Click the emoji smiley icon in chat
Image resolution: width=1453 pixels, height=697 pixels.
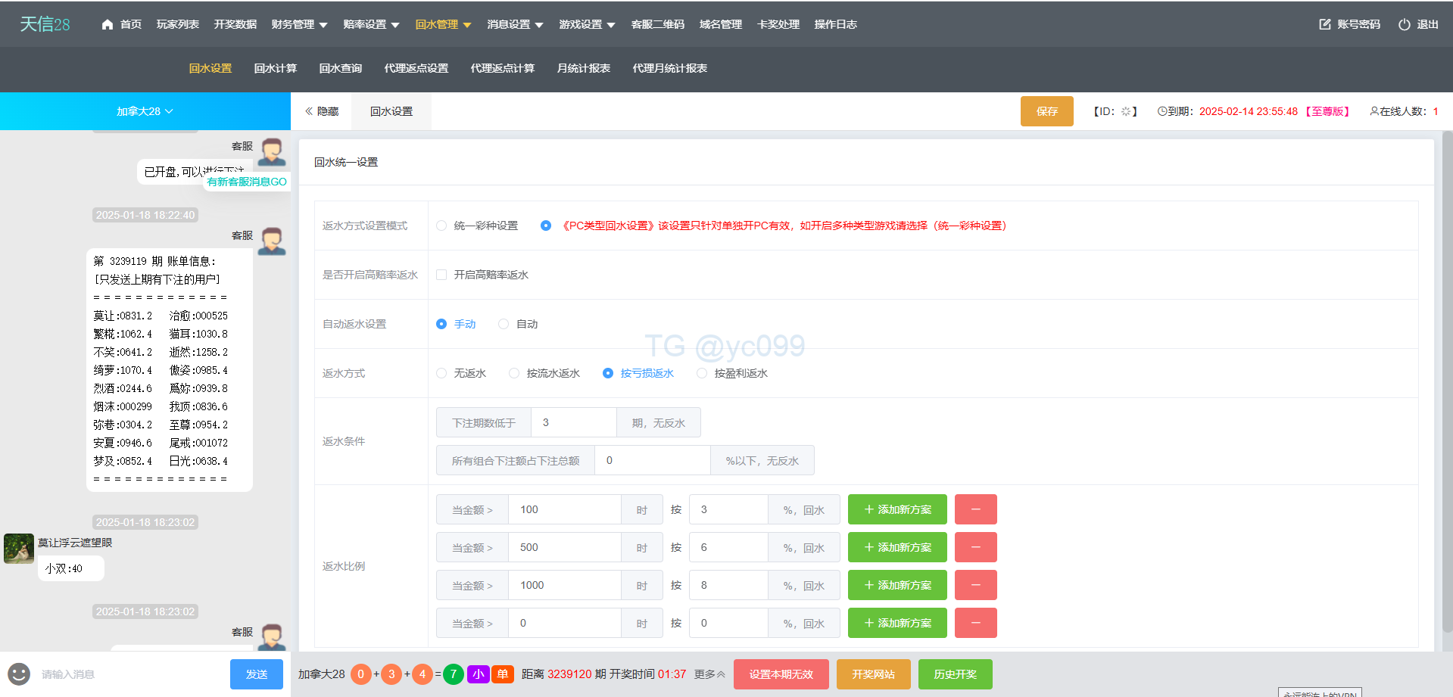click(x=19, y=674)
